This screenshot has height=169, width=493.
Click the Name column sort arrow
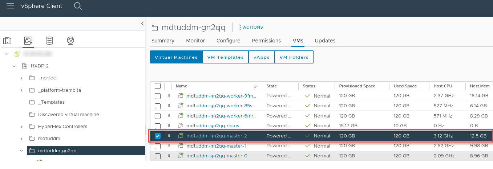pyautogui.click(x=255, y=86)
